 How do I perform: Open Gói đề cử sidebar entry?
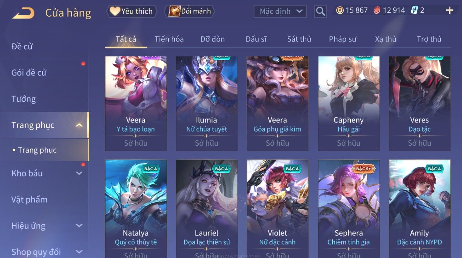29,73
